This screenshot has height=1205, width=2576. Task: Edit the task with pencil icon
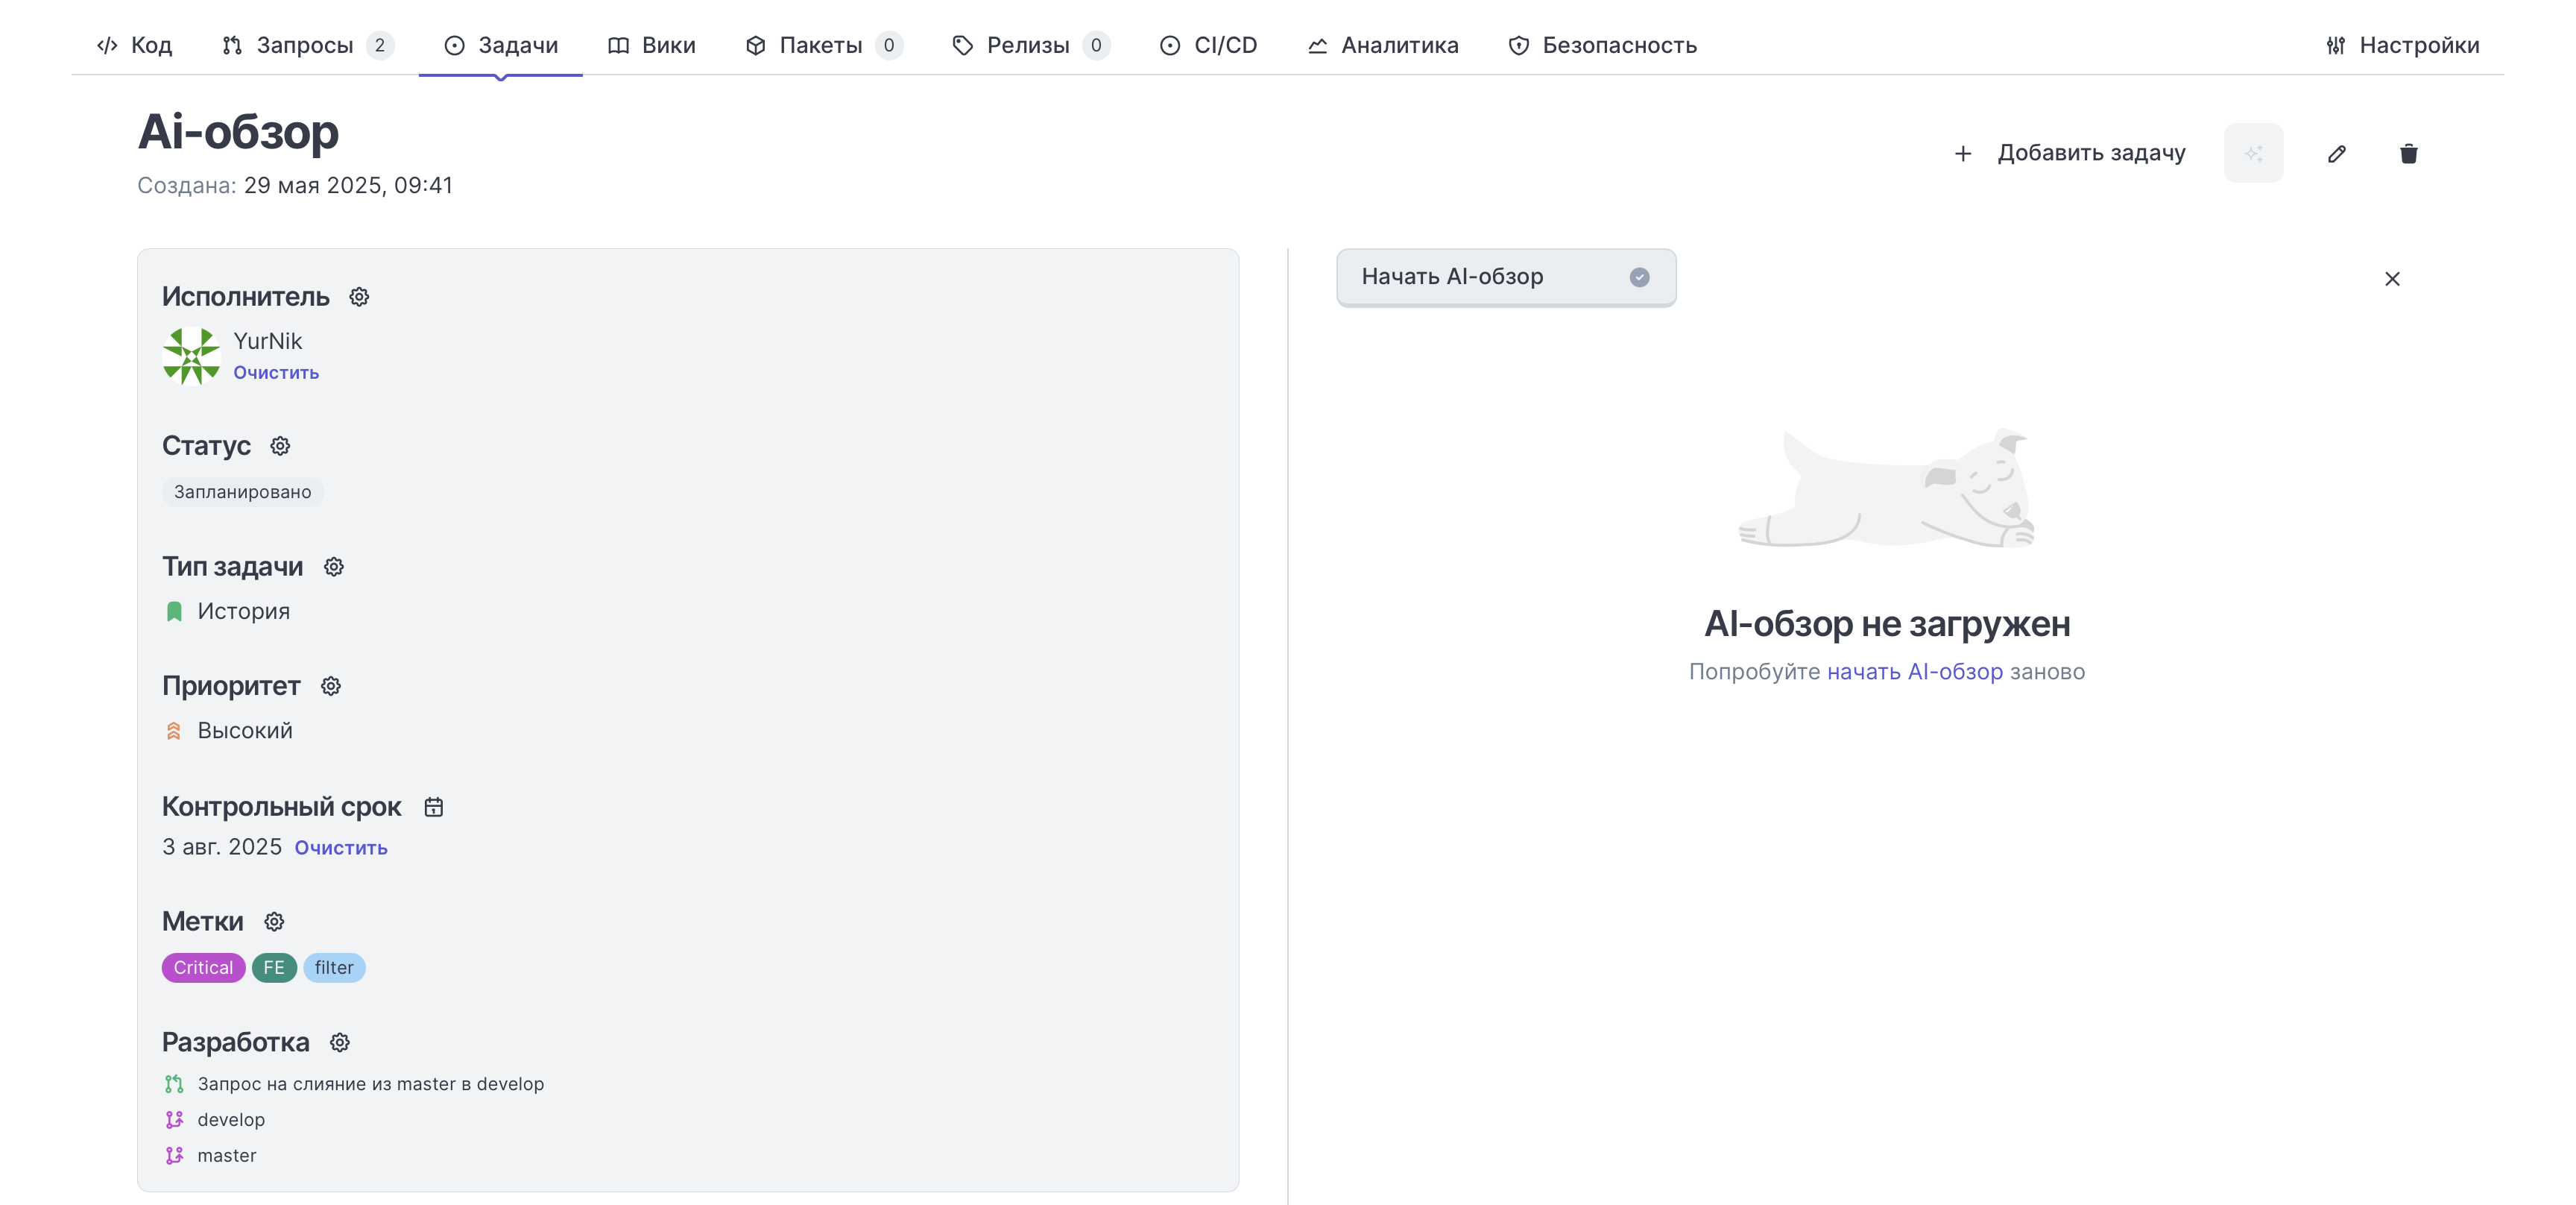(x=2336, y=153)
